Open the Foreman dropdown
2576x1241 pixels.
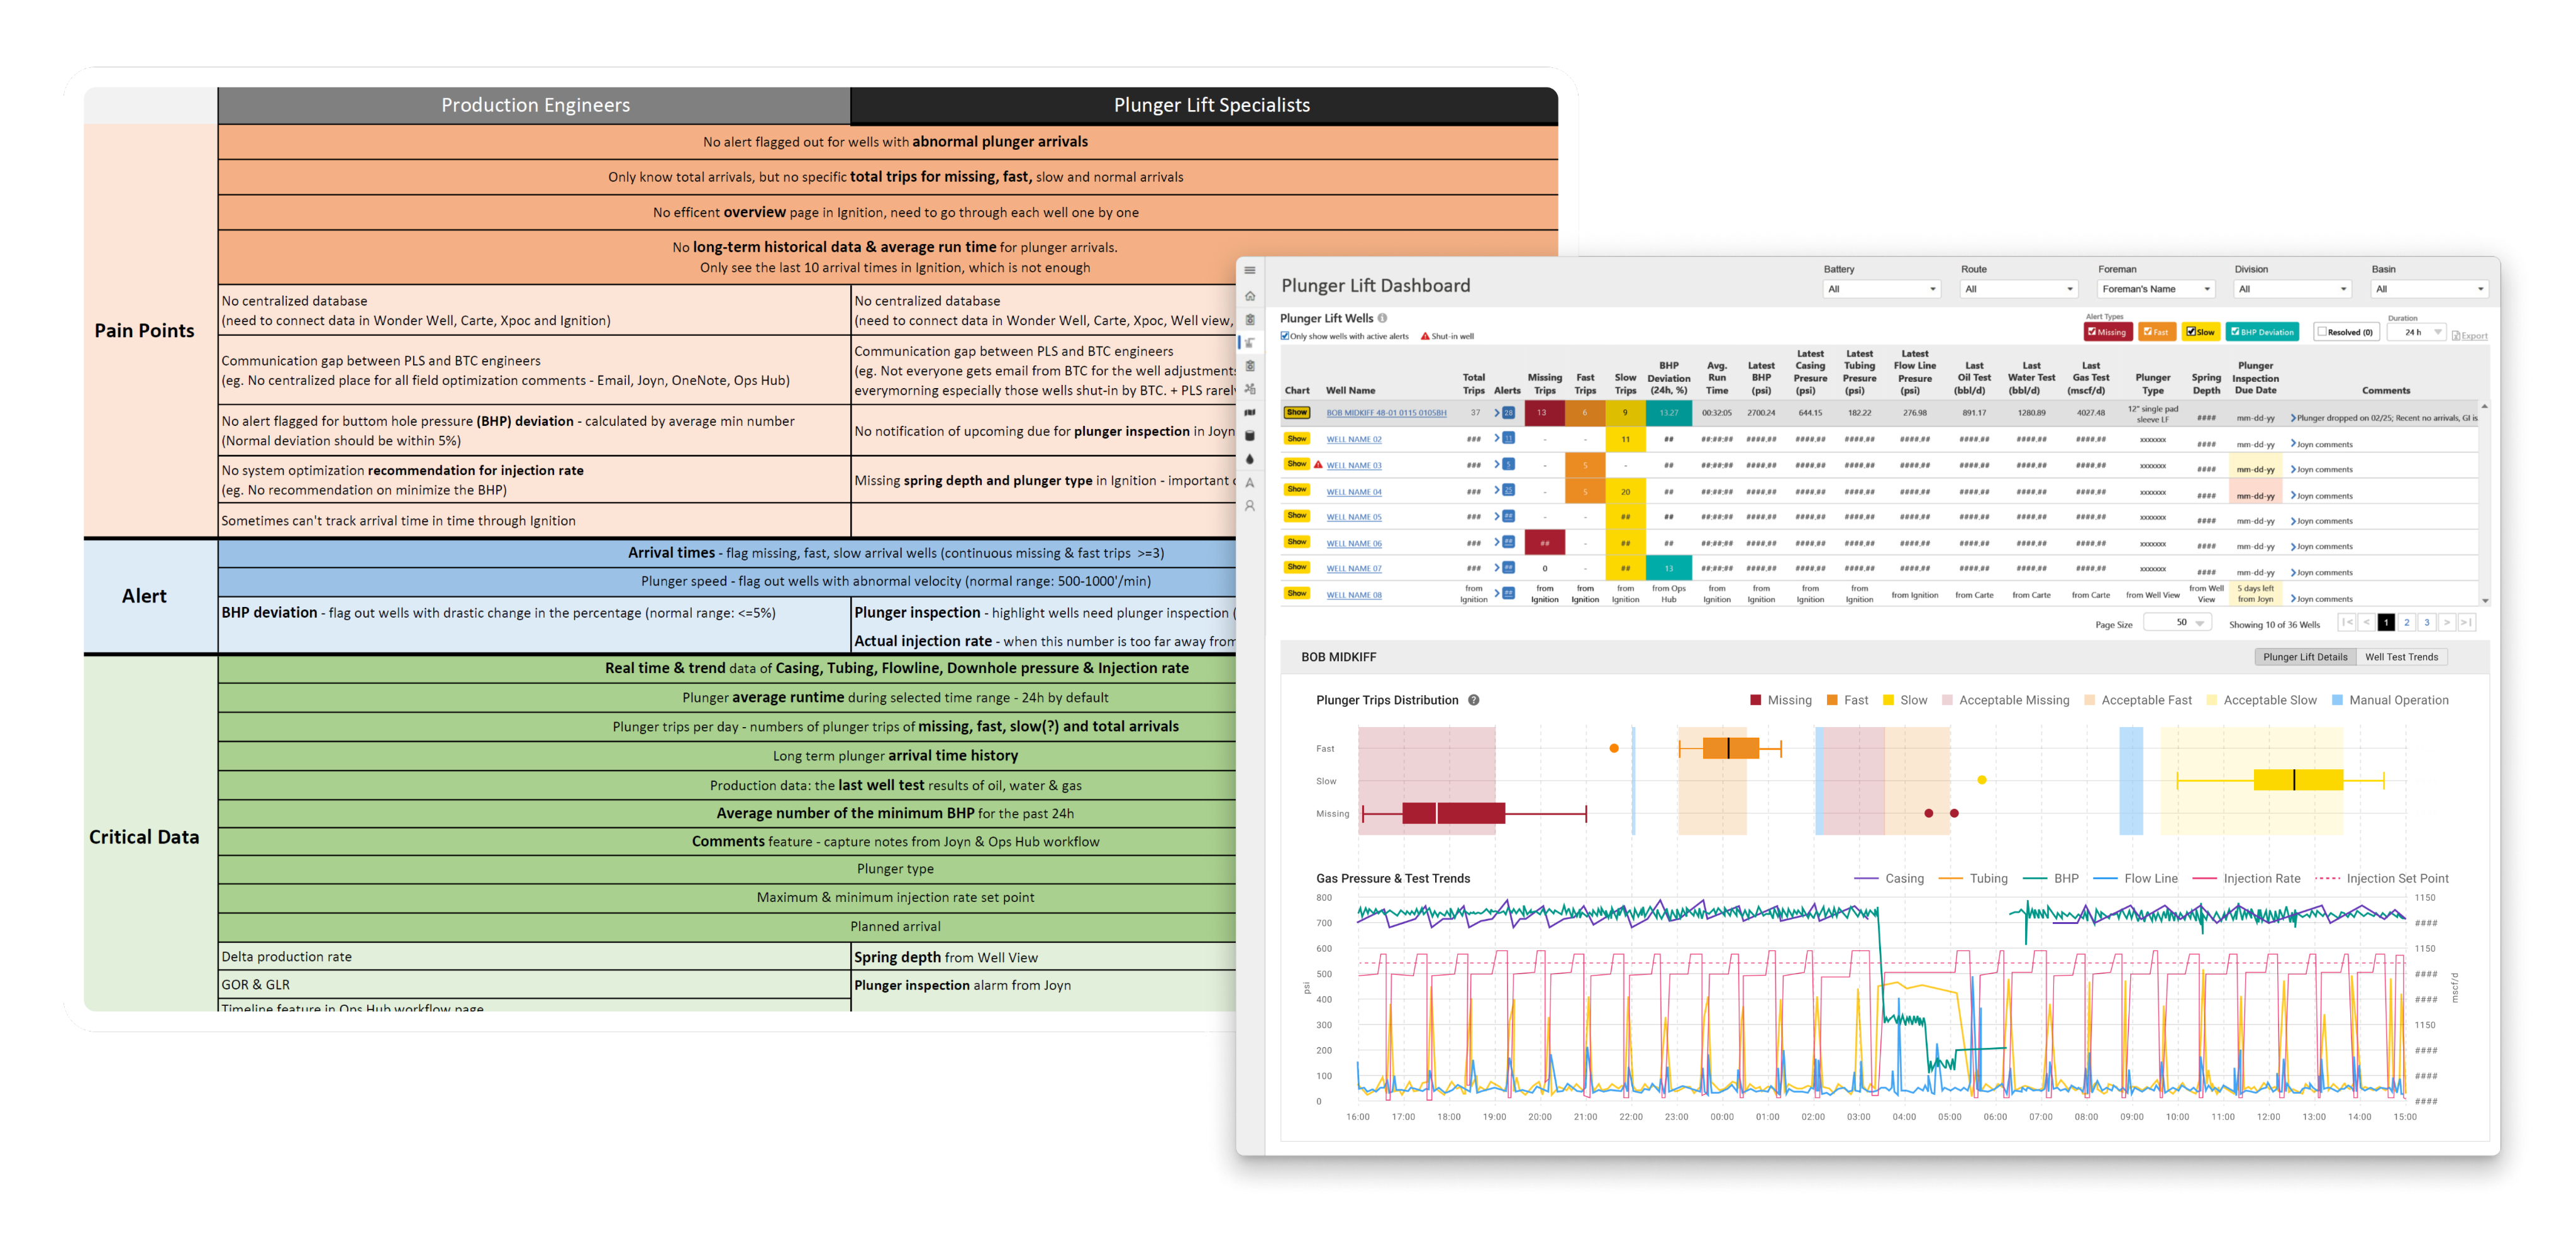(x=2156, y=289)
